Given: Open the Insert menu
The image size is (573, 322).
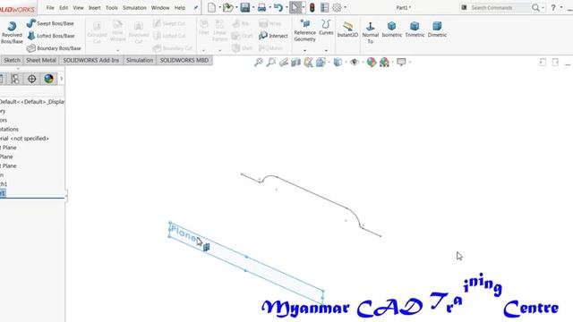Looking at the screenshot, I should pyautogui.click(x=94, y=8).
